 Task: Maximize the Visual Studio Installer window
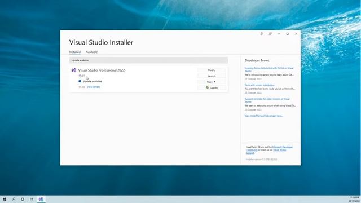288,34
